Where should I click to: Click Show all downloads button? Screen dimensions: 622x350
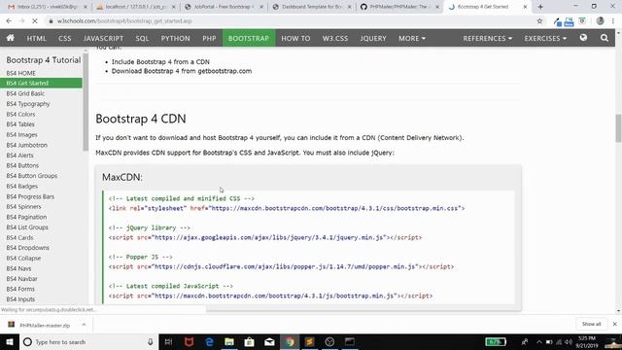coord(591,324)
